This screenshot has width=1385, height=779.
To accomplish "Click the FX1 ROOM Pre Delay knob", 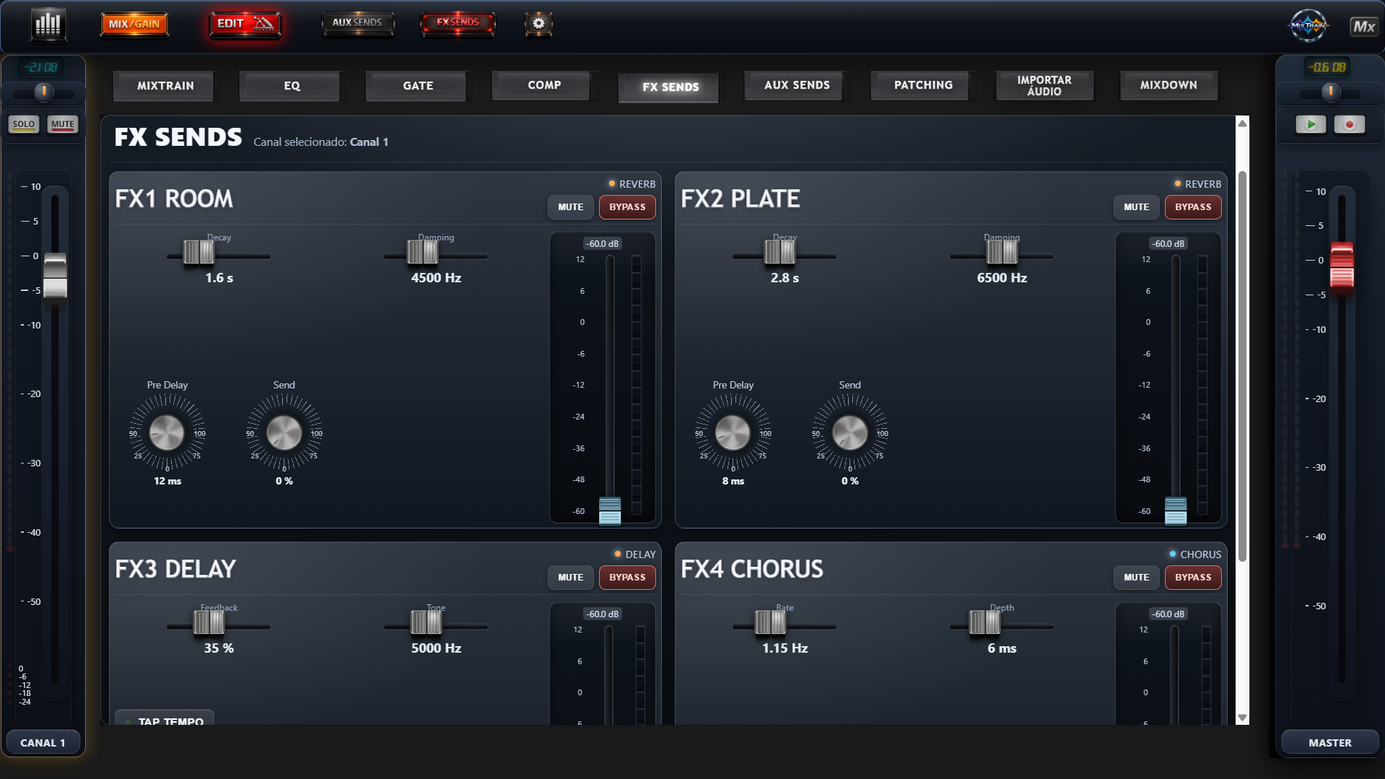I will (x=167, y=433).
